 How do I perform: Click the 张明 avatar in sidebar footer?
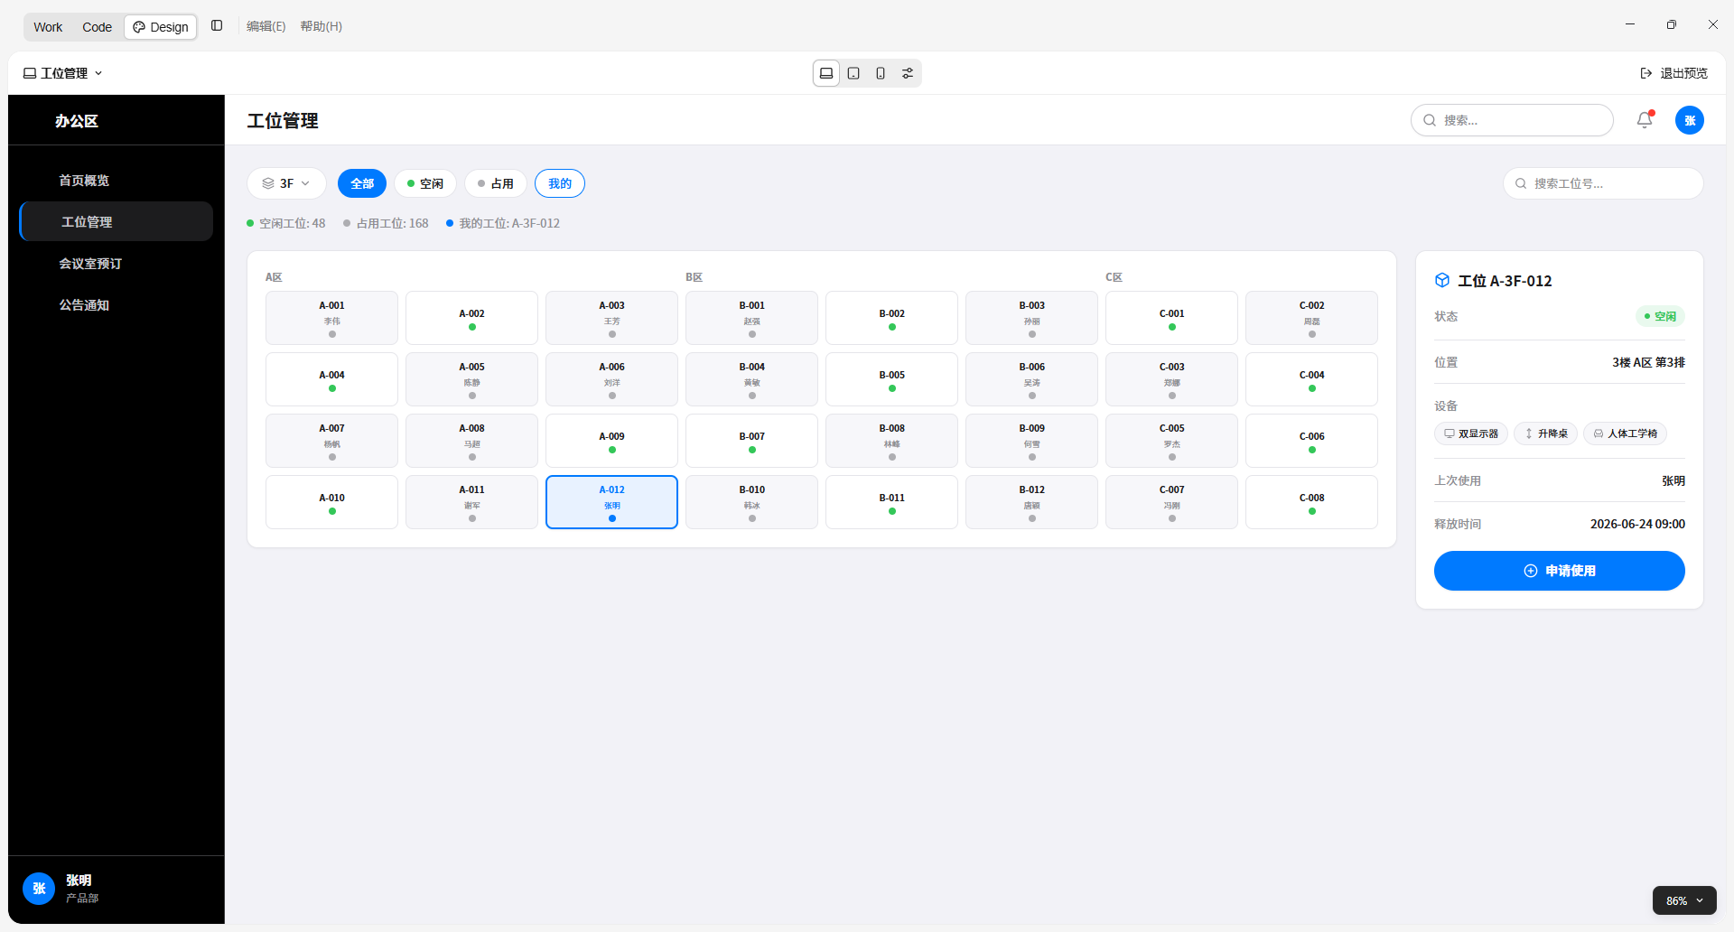coord(39,888)
